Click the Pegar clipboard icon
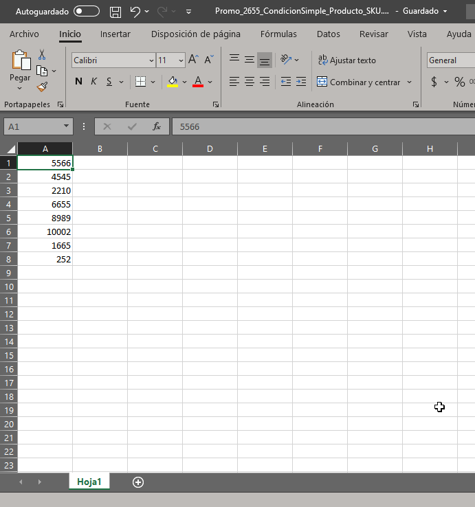This screenshot has width=475, height=507. 21,60
